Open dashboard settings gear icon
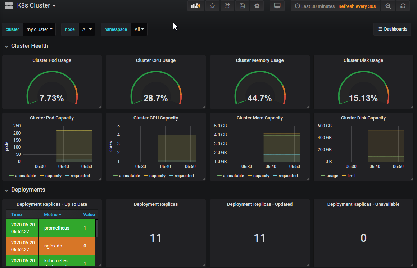 (x=257, y=5)
